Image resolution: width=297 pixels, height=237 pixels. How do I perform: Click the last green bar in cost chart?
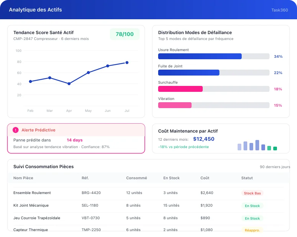[275, 148]
